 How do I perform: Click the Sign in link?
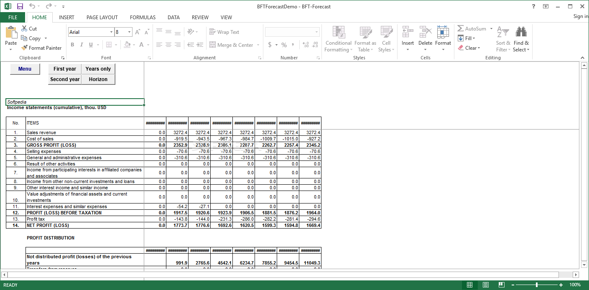click(x=581, y=16)
